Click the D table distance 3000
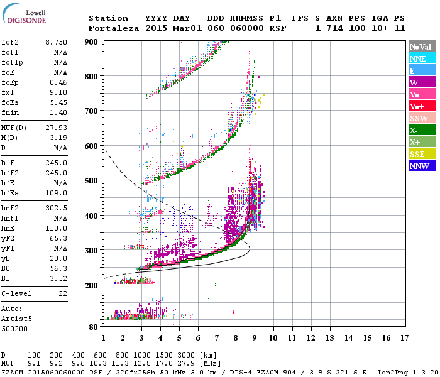 click(x=186, y=356)
